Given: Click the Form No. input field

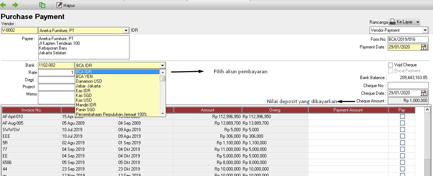Looking at the screenshot, I should [x=407, y=39].
